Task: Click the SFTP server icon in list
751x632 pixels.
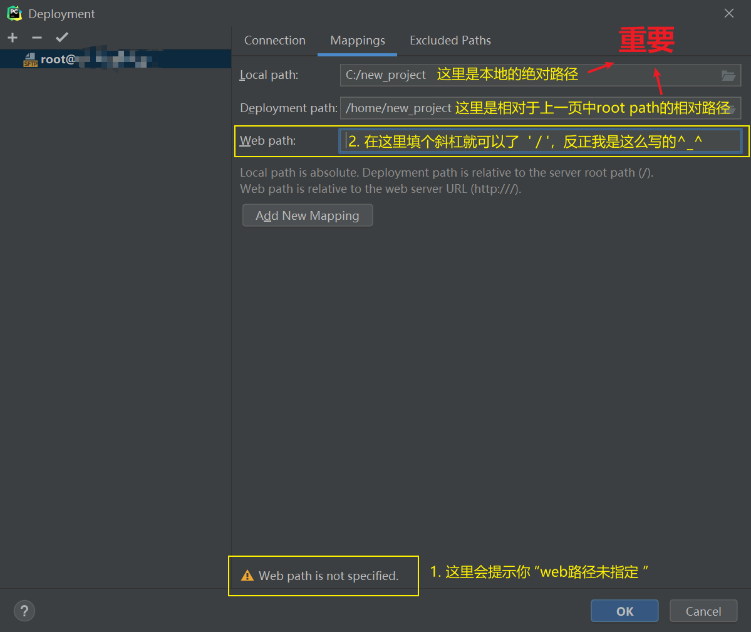Action: point(30,60)
